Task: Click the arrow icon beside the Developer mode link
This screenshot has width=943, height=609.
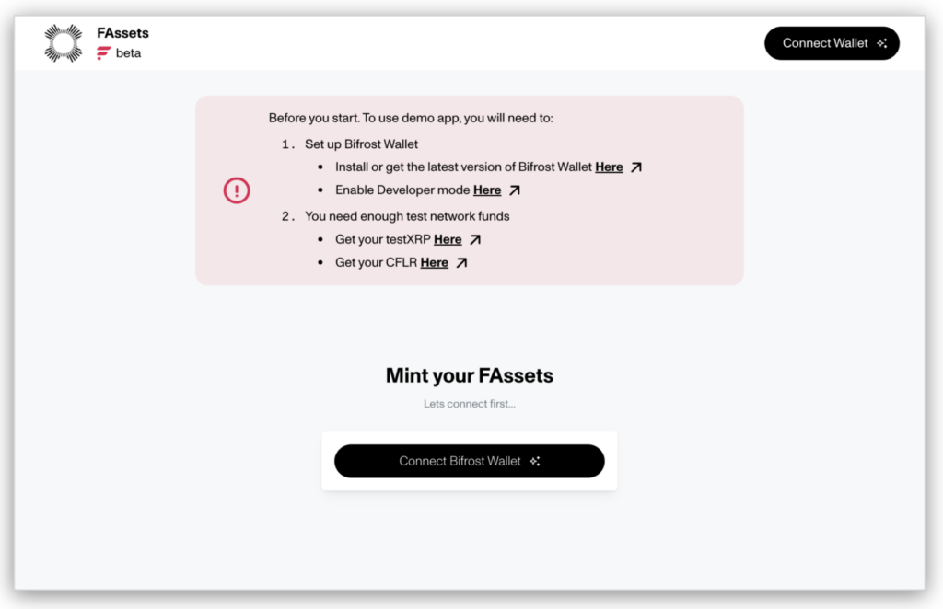Action: [515, 190]
